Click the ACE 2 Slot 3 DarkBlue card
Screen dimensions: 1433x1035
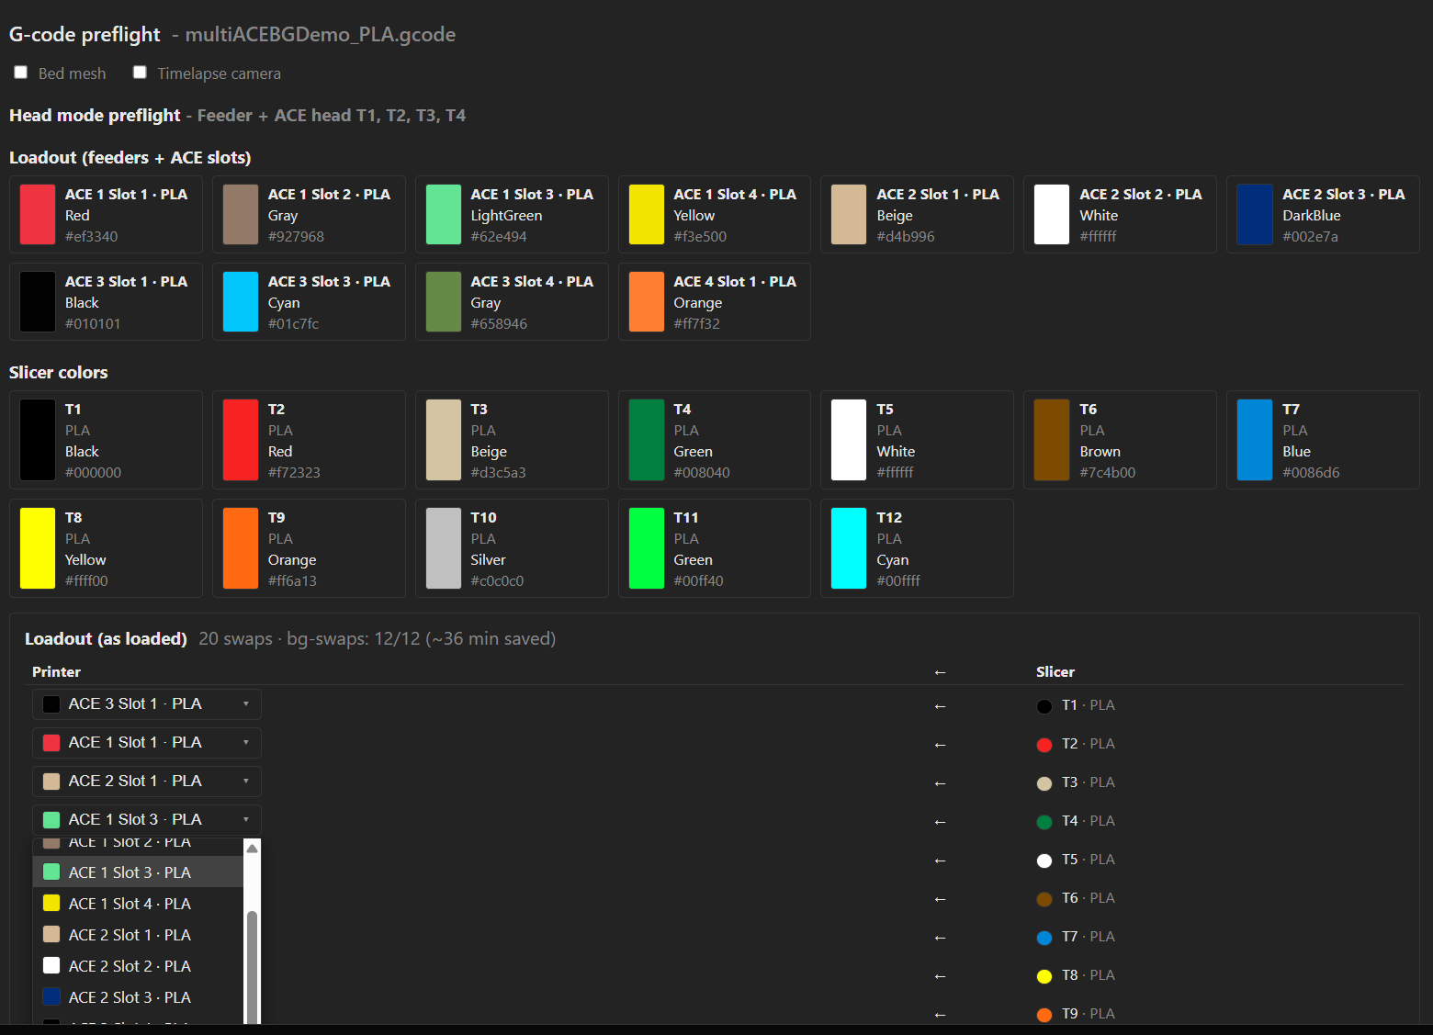pos(1323,214)
